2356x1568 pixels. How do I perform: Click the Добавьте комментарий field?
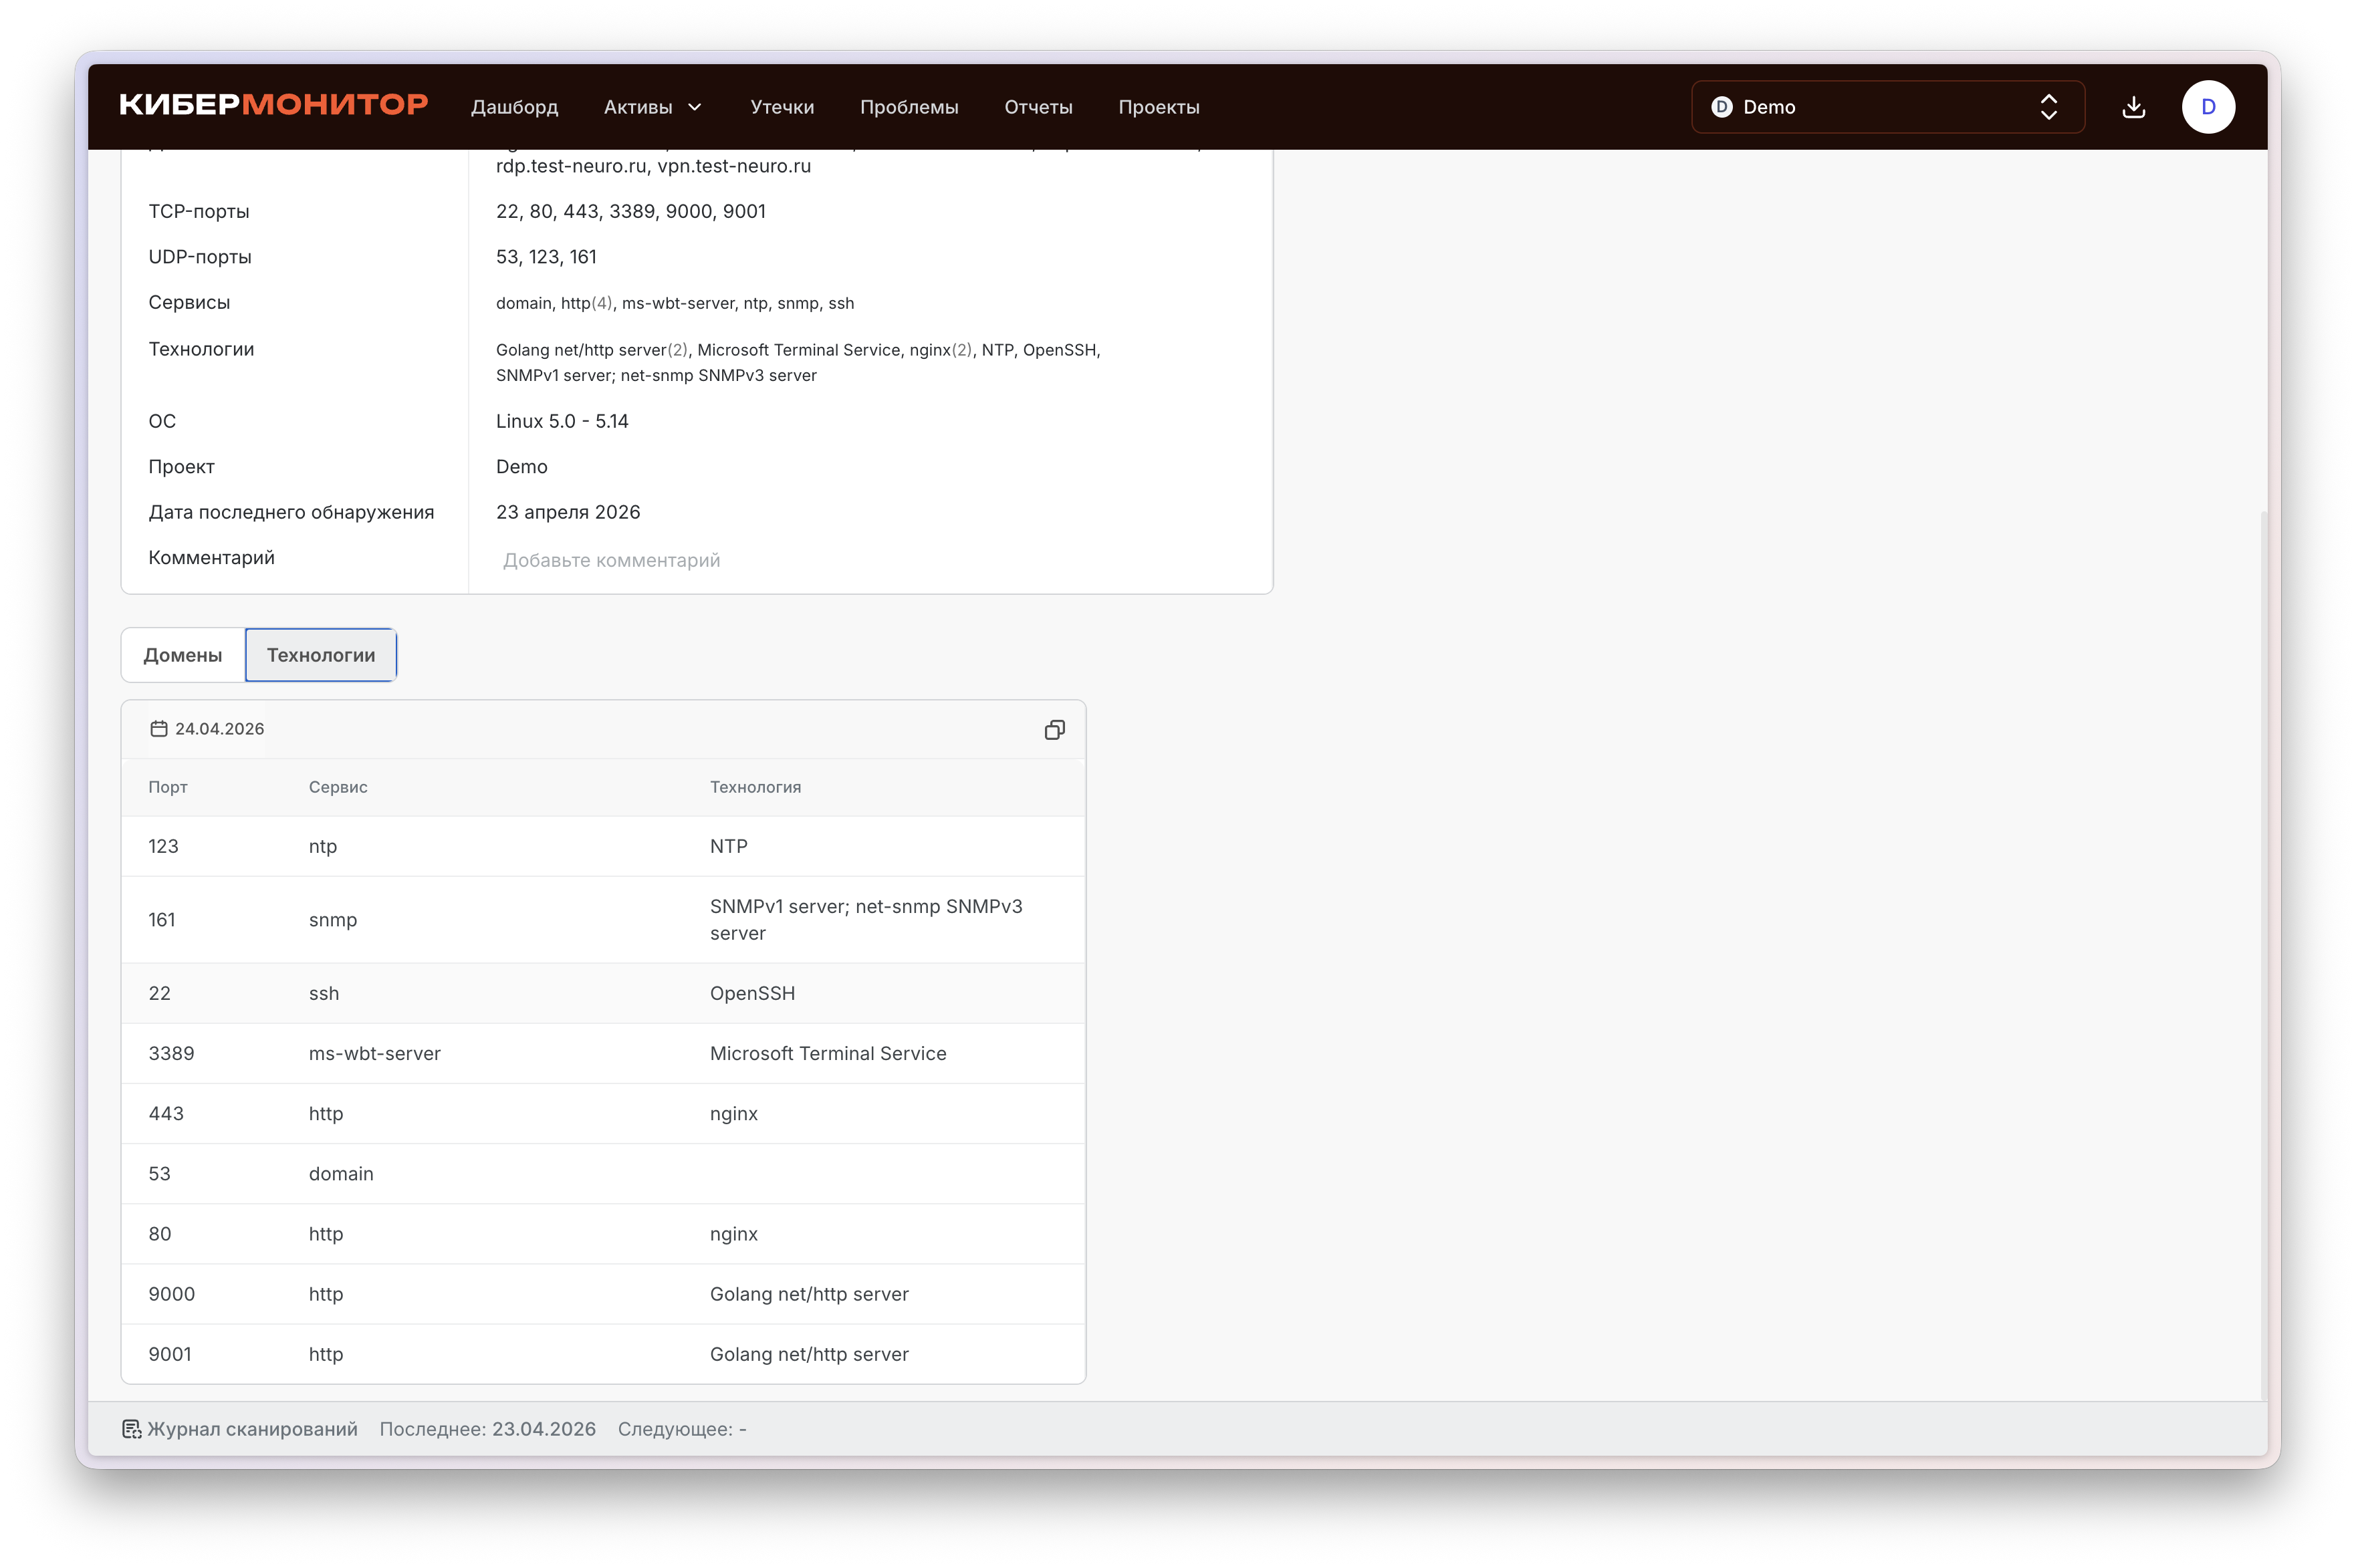tap(611, 560)
